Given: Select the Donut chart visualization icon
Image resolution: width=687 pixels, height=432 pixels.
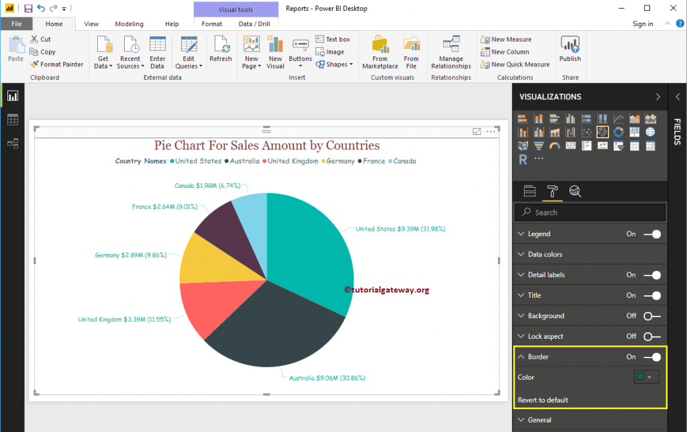Looking at the screenshot, I should (x=618, y=131).
